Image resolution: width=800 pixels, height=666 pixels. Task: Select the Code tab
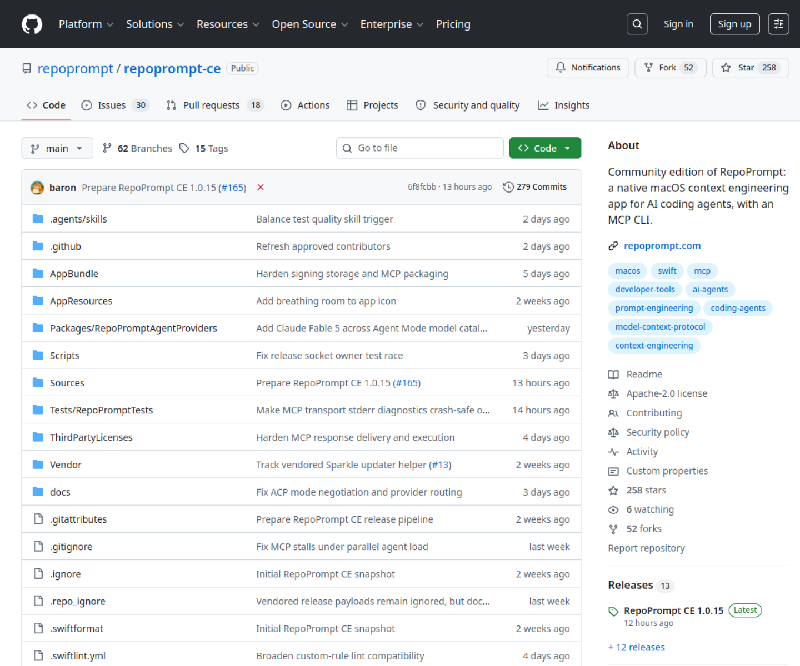46,105
